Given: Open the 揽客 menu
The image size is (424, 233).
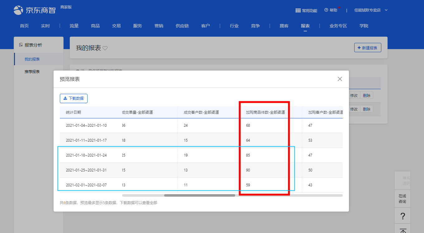Looking at the screenshot, I should 284,26.
